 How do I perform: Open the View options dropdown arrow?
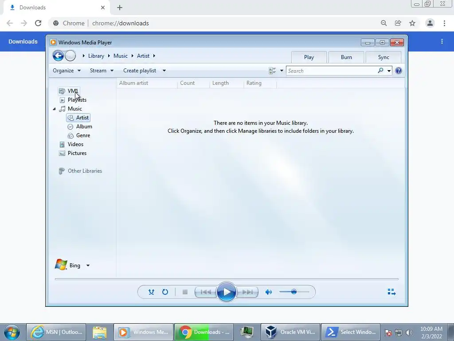point(282,71)
